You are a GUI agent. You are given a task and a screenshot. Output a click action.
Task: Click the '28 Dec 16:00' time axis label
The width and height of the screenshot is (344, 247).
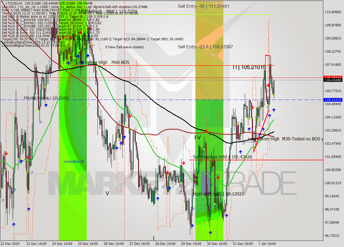click(x=165, y=244)
